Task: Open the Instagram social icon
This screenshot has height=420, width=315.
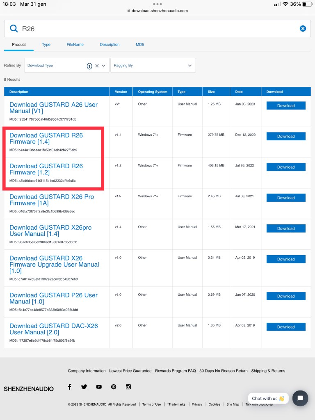Action: click(128, 386)
